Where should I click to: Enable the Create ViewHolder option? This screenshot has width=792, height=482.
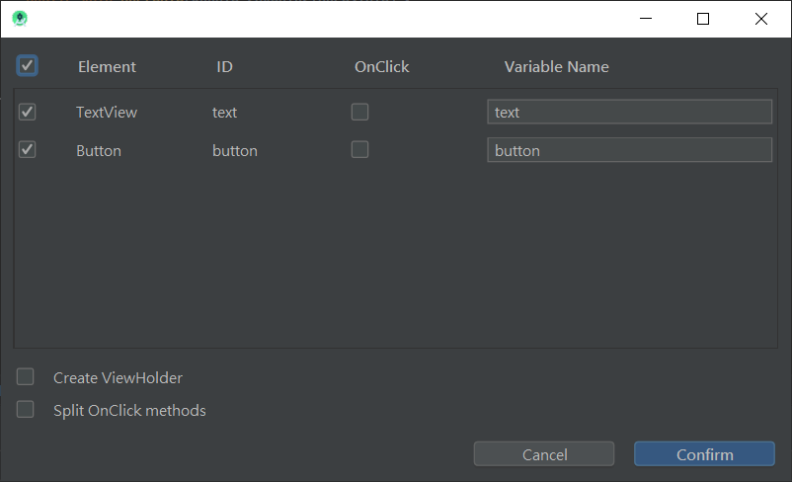[26, 377]
